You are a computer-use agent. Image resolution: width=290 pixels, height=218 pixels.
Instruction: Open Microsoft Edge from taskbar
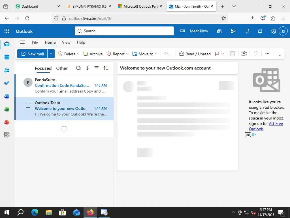point(35,212)
